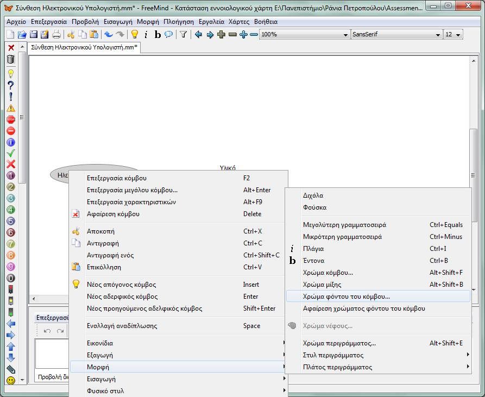485x397 pixels.
Task: Choose Εναλλαγή αναδίπλωσης entry
Action: coord(177,325)
